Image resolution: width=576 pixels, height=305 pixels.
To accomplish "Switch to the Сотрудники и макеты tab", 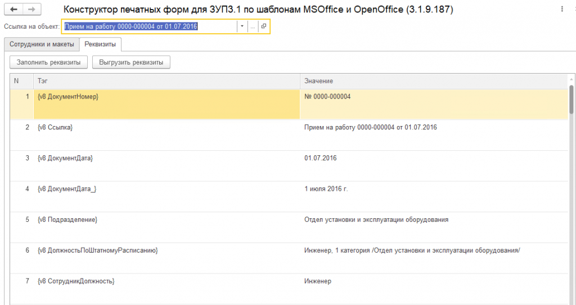I will coord(42,44).
